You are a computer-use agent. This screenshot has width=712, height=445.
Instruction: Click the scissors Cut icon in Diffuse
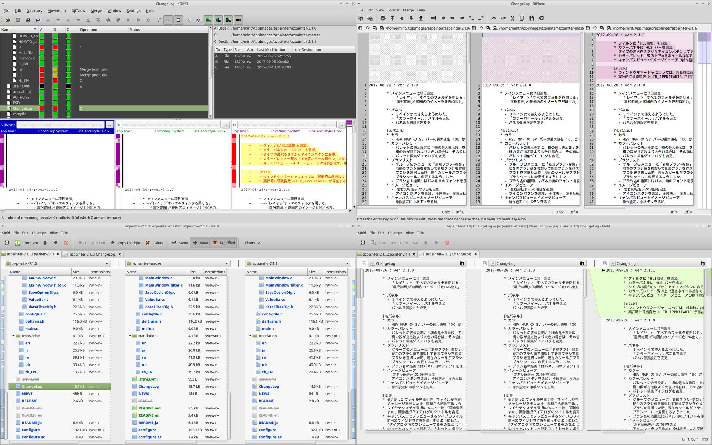(x=512, y=18)
